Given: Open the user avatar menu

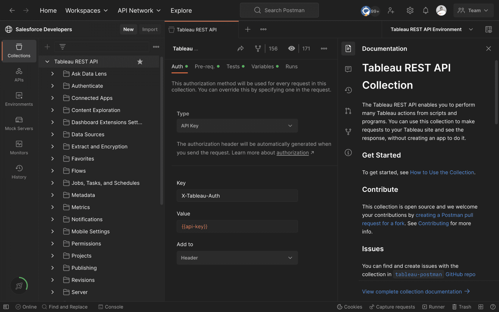Looking at the screenshot, I should click(441, 10).
